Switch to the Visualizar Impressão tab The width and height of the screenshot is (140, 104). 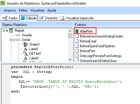(77, 18)
